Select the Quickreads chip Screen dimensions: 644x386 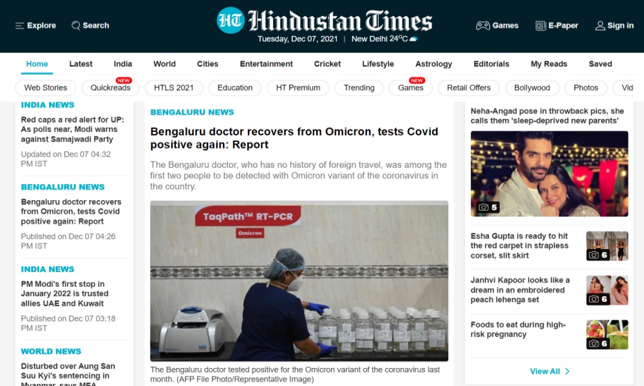coord(111,87)
